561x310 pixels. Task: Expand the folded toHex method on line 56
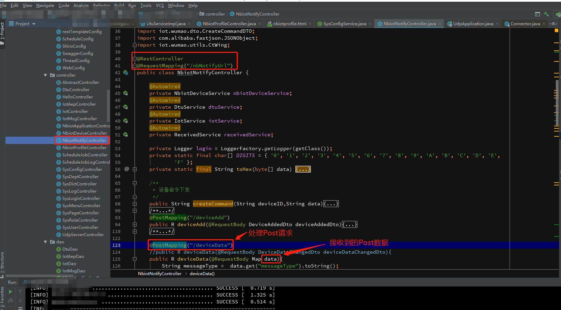[x=135, y=169]
